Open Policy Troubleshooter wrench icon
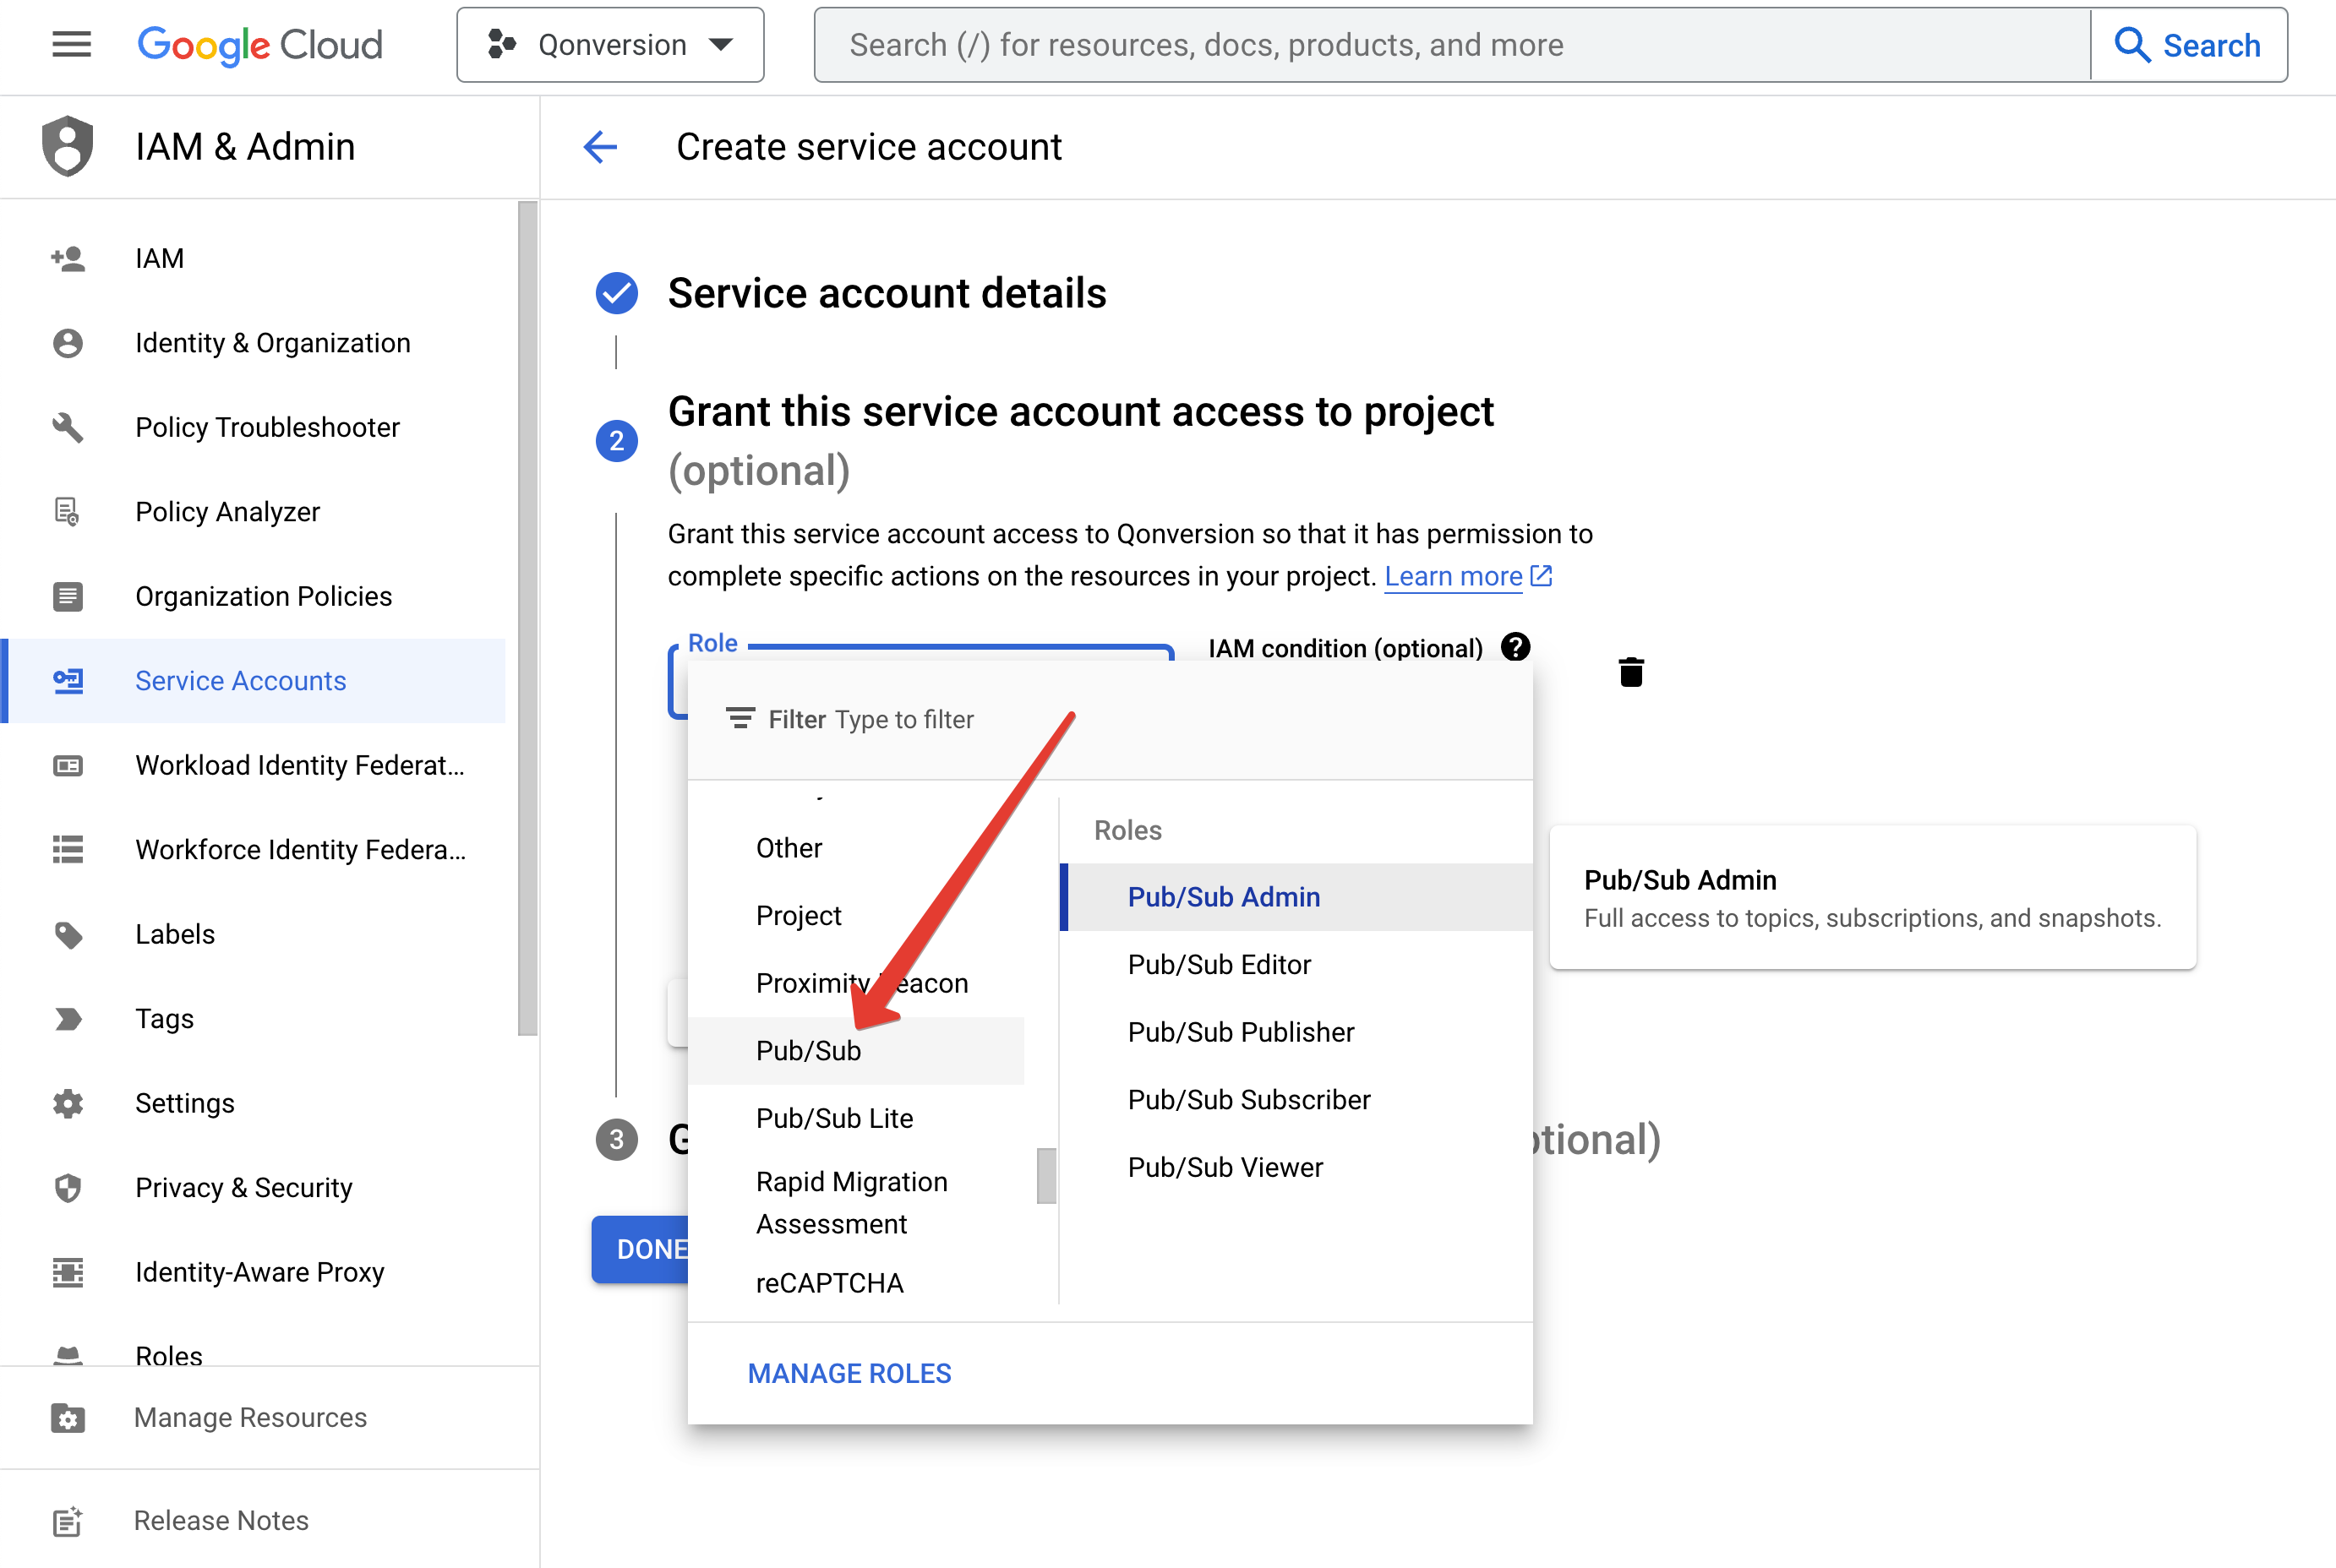 coord(67,428)
